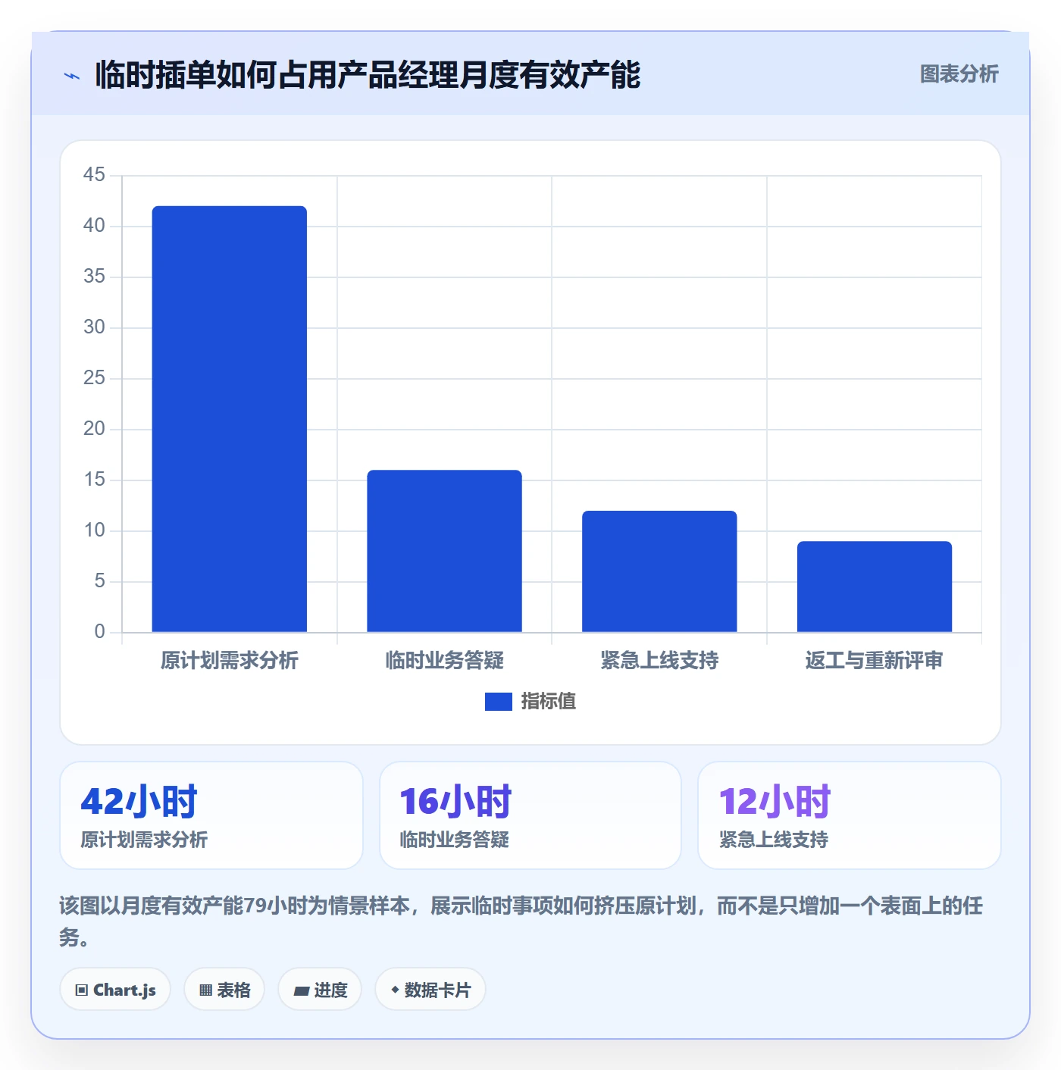Click the 表格 tag

pos(224,990)
